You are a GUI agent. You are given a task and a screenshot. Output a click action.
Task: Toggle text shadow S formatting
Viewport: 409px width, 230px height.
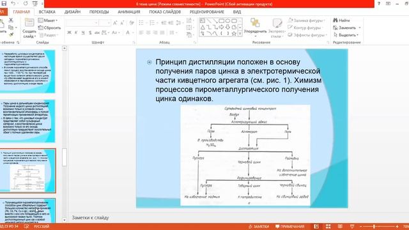pyautogui.click(x=90, y=33)
